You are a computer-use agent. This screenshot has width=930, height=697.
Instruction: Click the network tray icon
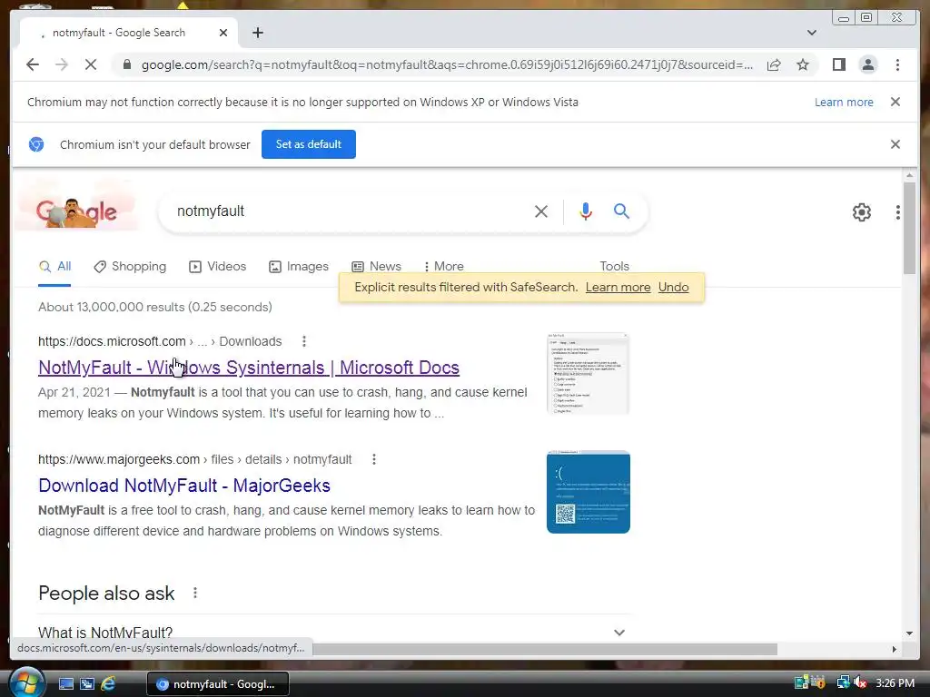(x=843, y=682)
